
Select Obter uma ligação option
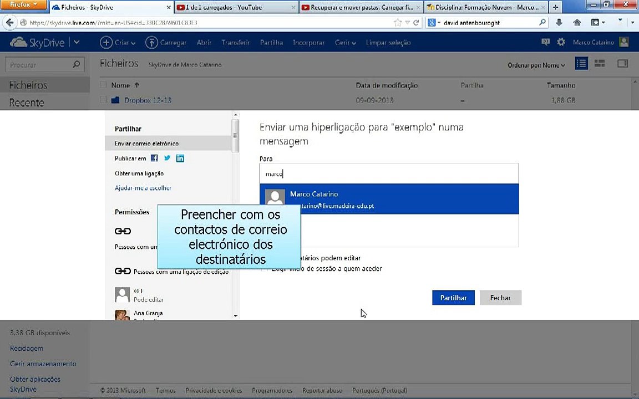[x=139, y=173]
